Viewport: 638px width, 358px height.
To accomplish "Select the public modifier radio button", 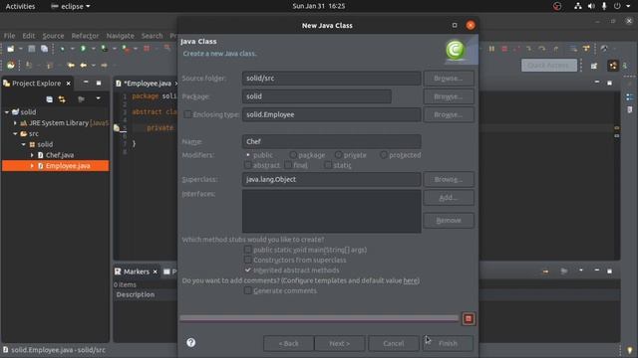I will [x=248, y=155].
